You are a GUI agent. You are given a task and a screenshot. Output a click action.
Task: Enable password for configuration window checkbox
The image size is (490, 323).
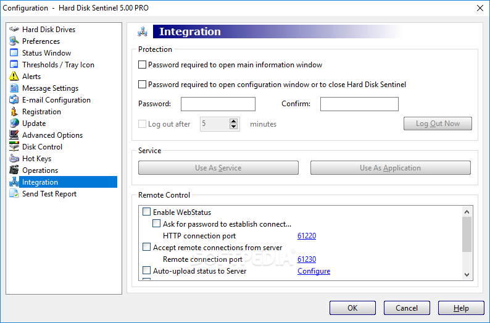[142, 85]
